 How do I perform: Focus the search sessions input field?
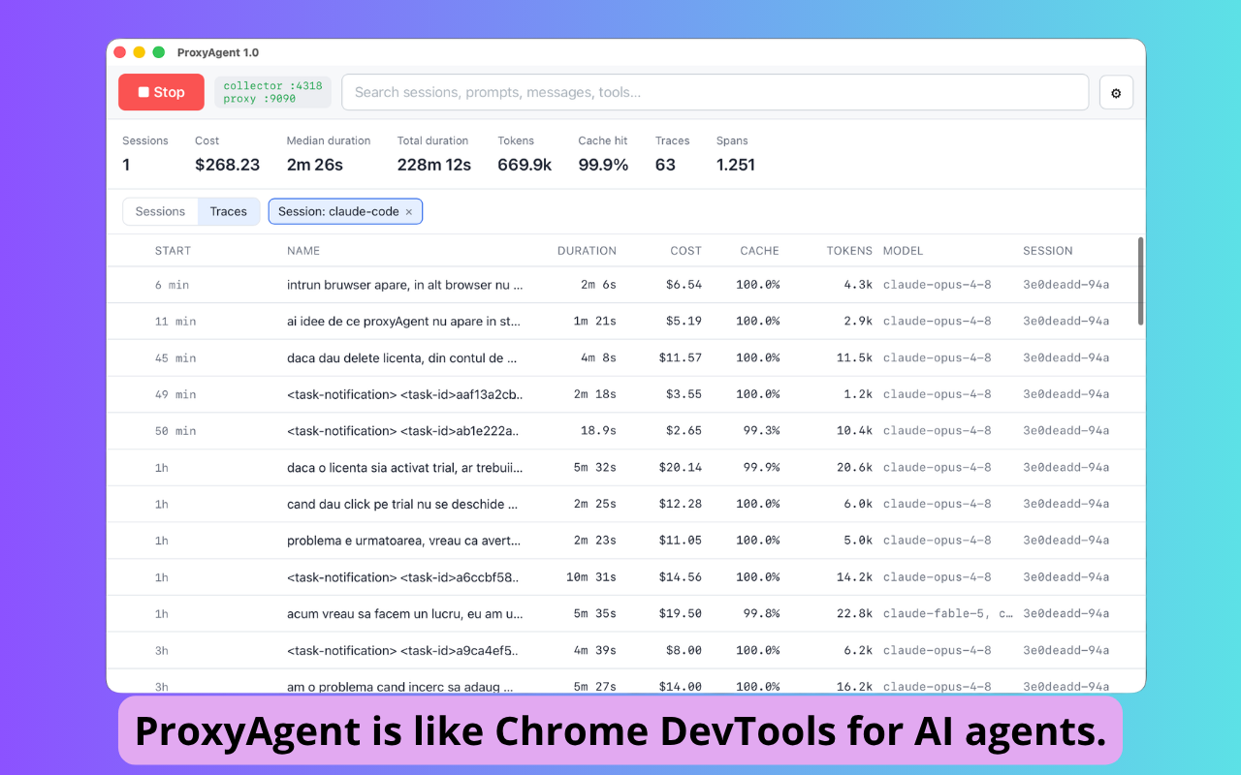[x=716, y=92]
